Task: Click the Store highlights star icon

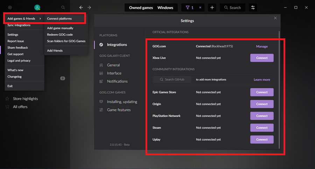Action: click(7, 99)
